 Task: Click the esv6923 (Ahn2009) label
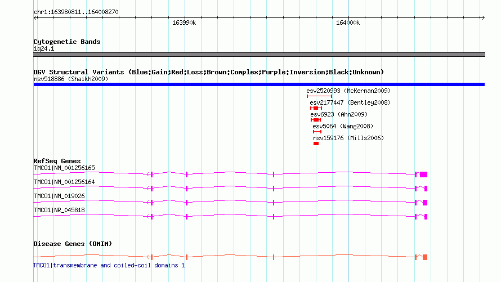point(339,114)
